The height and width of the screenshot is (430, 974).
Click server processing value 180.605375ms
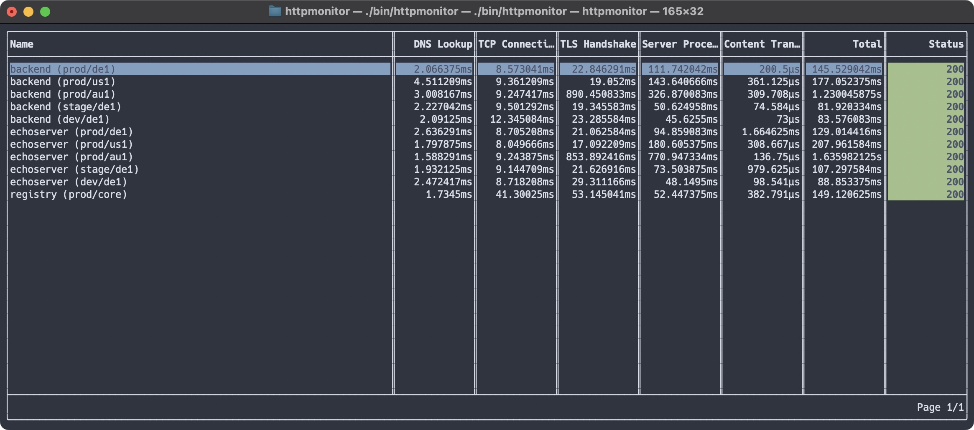(x=683, y=144)
